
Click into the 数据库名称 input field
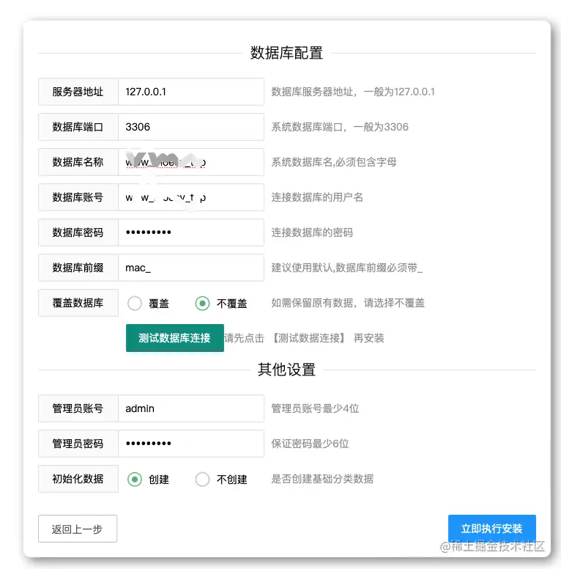pos(190,162)
